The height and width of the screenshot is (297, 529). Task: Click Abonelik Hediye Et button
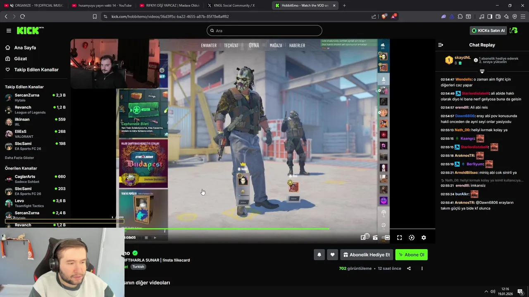pyautogui.click(x=367, y=255)
